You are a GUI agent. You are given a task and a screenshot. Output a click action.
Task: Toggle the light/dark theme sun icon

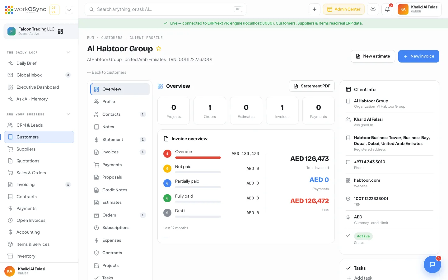[373, 9]
